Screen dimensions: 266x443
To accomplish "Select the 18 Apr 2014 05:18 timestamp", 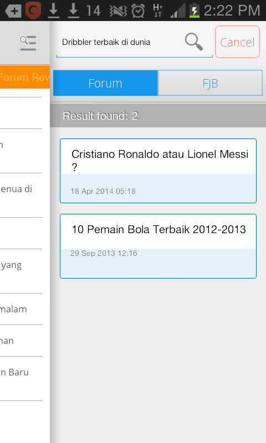I will coord(103,191).
